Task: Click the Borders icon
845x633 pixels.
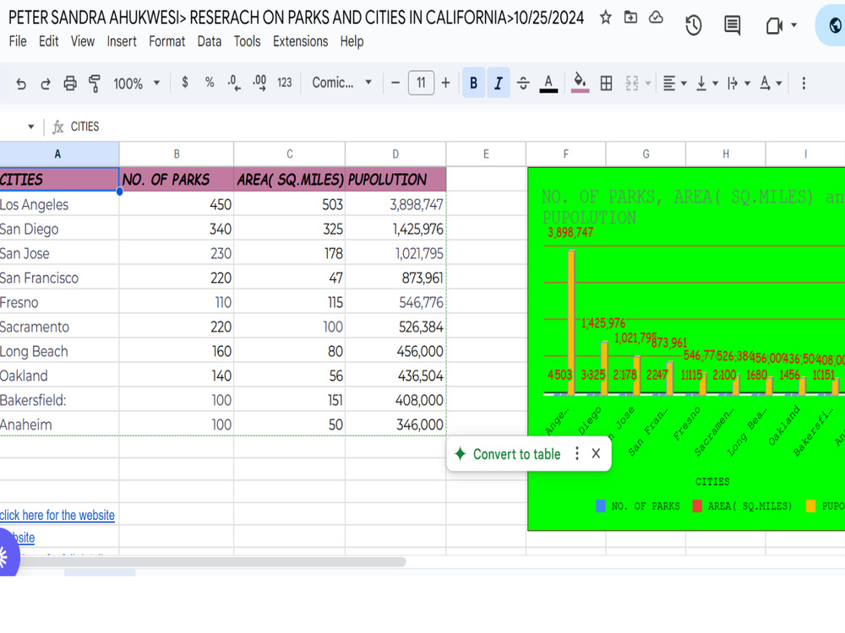Action: 606,83
